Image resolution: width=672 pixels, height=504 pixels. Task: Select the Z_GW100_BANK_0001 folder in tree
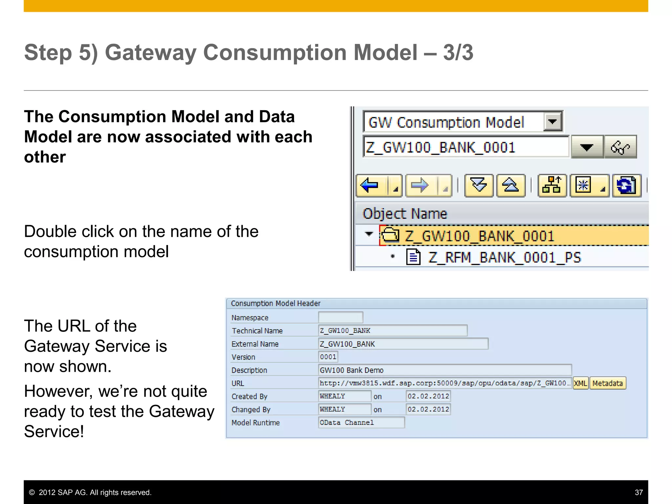479,236
